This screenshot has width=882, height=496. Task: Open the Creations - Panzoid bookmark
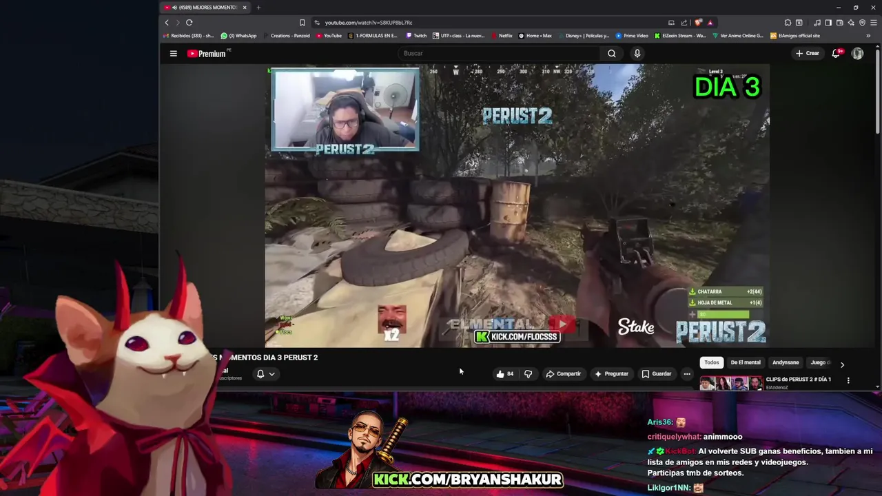[287, 36]
